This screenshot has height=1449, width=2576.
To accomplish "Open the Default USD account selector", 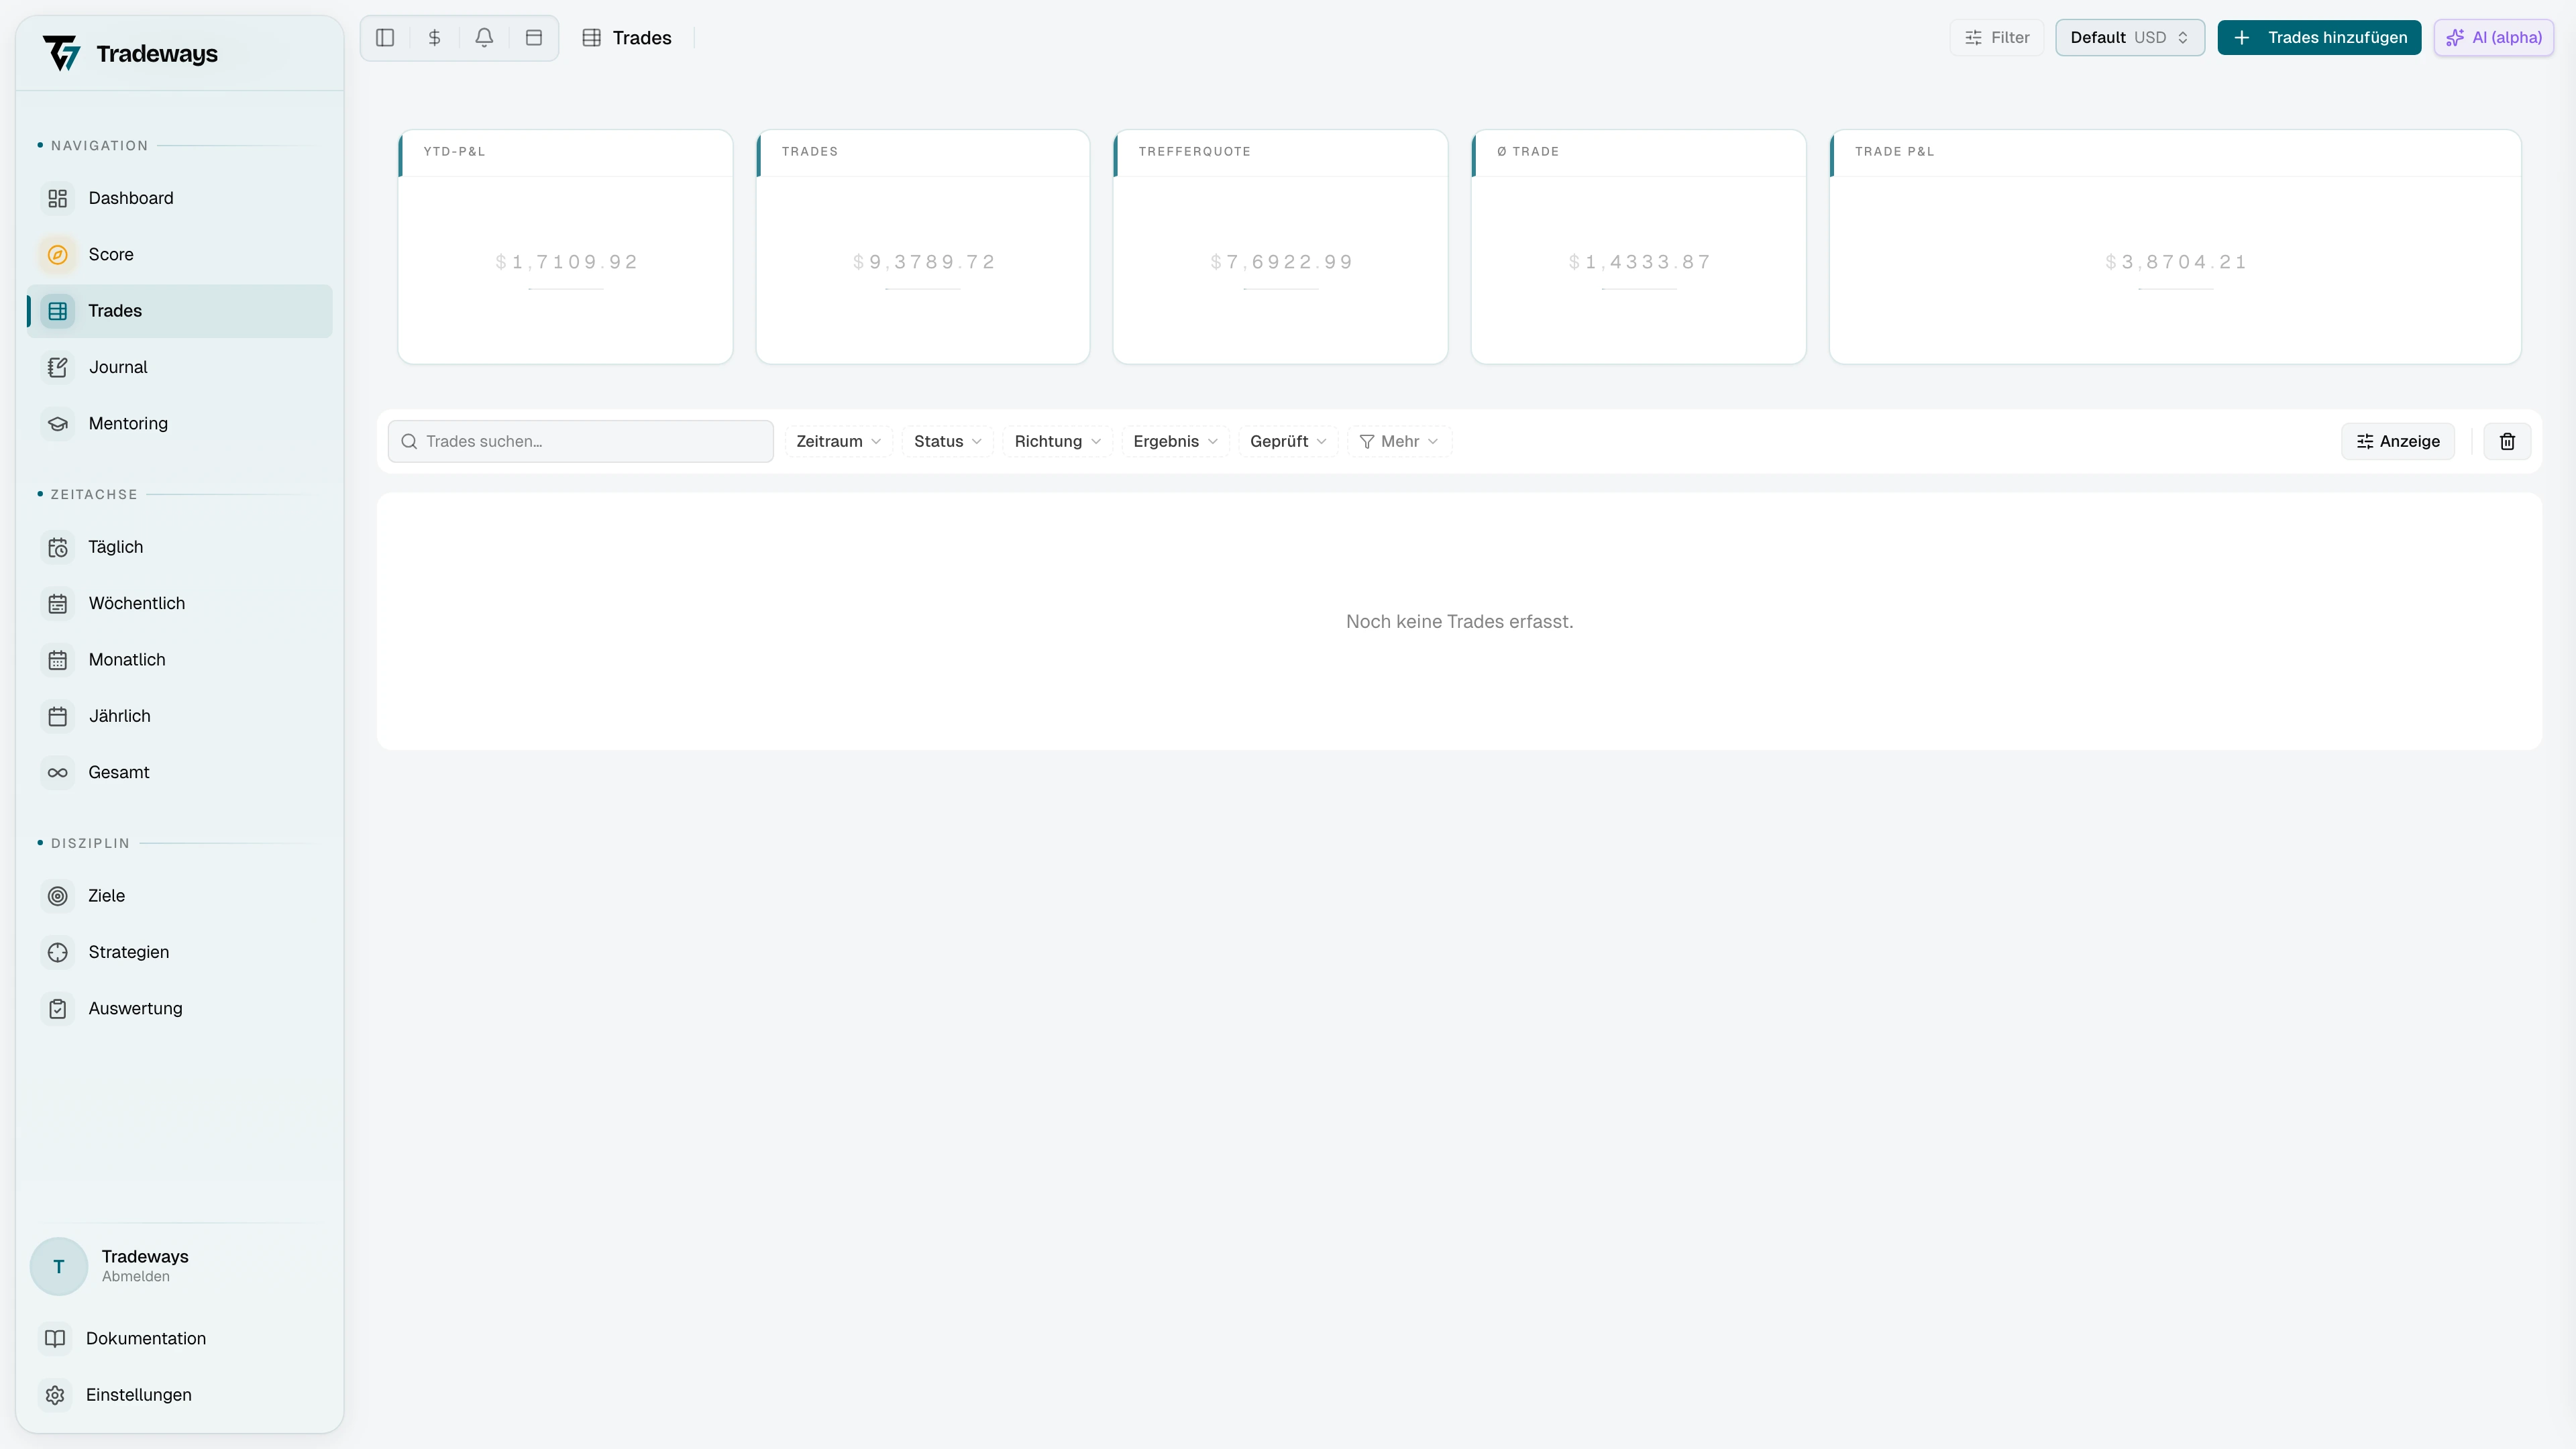I will click(2130, 38).
